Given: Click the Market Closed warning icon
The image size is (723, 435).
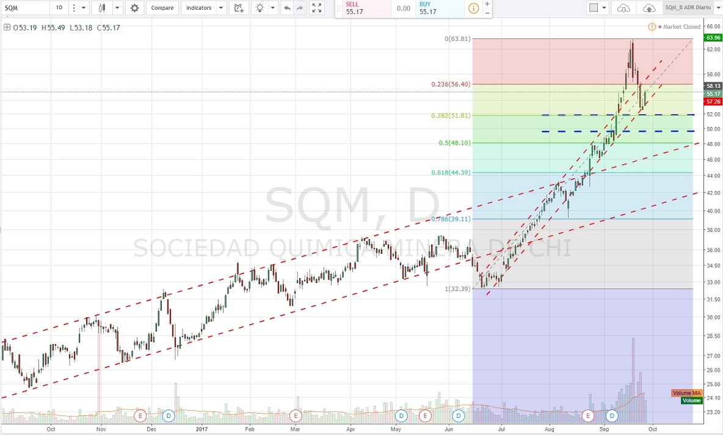Looking at the screenshot, I should click(x=652, y=27).
